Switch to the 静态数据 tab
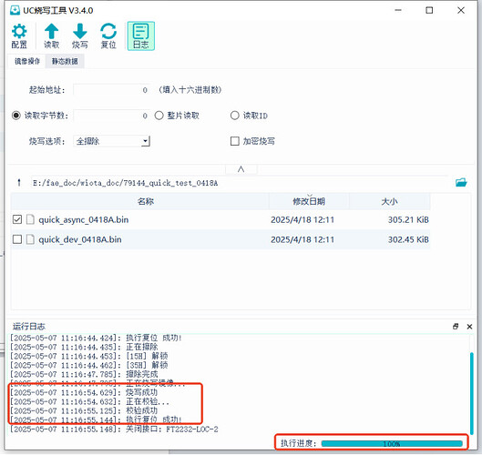Image resolution: width=482 pixels, height=455 pixels. point(65,61)
